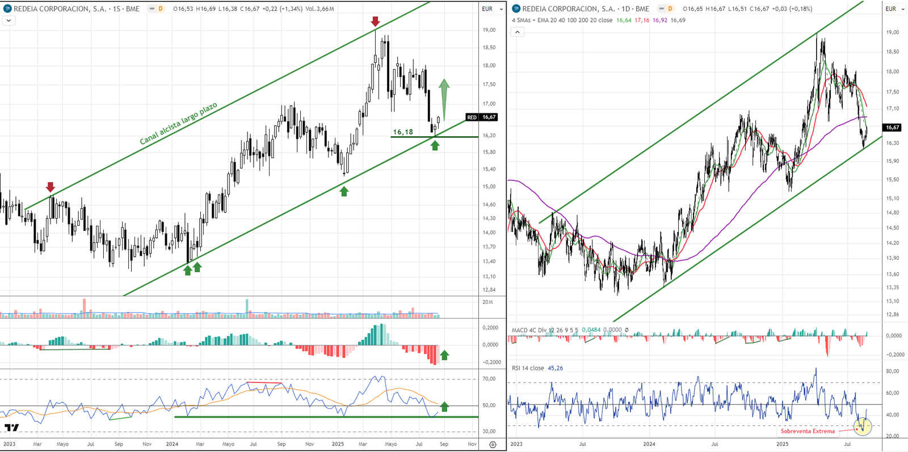Click the TradingView logo on the weekly chart
This screenshot has height=452, width=908.
[x=12, y=427]
